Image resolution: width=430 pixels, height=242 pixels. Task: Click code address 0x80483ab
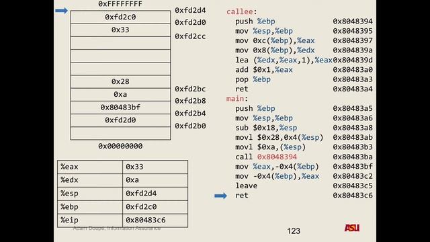coord(353,137)
